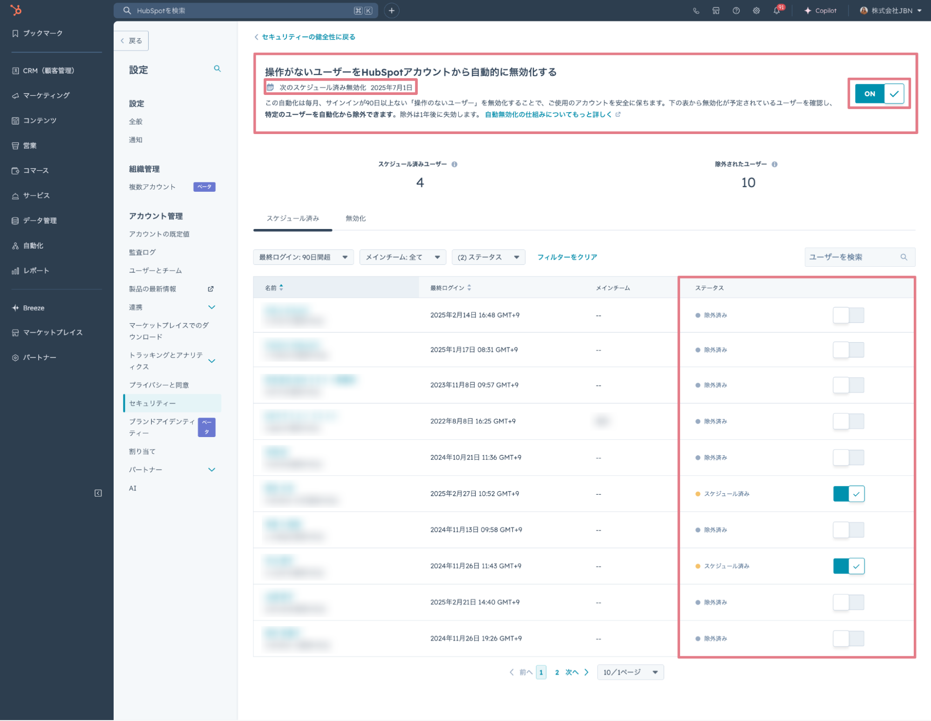Open アカウントの既定値 in the settings menu

click(159, 234)
